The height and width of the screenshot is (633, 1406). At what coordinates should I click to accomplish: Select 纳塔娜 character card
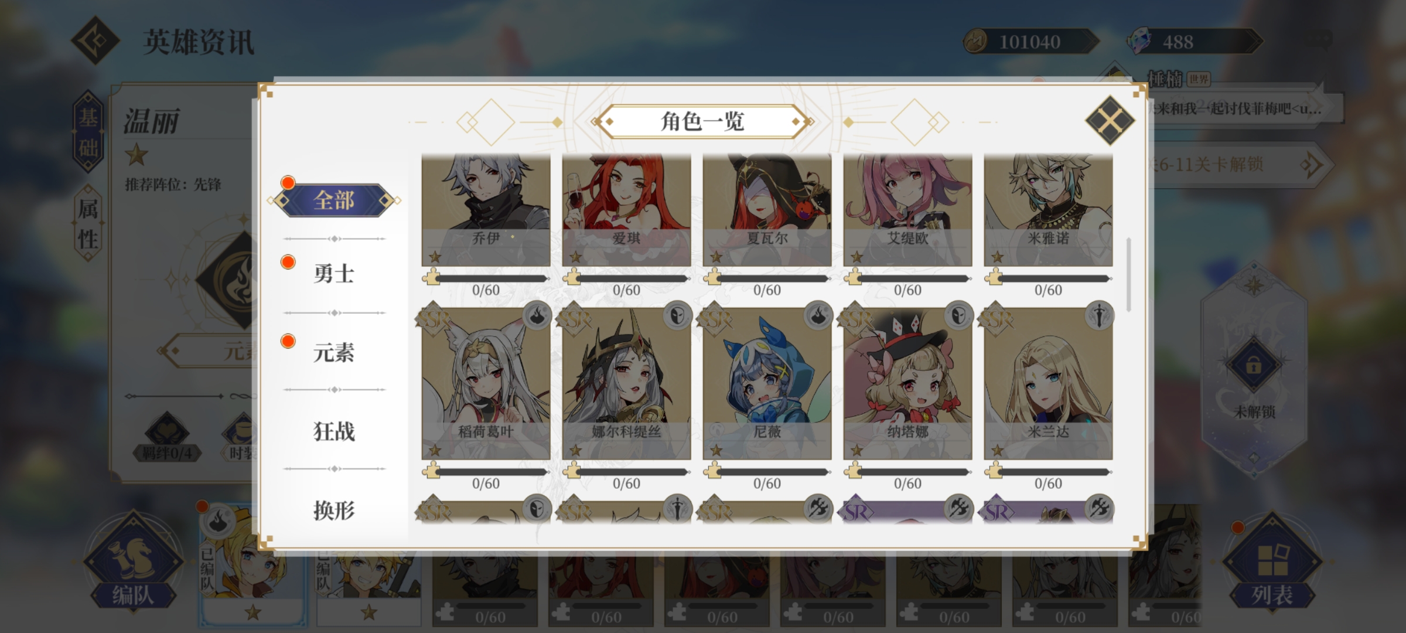(907, 384)
